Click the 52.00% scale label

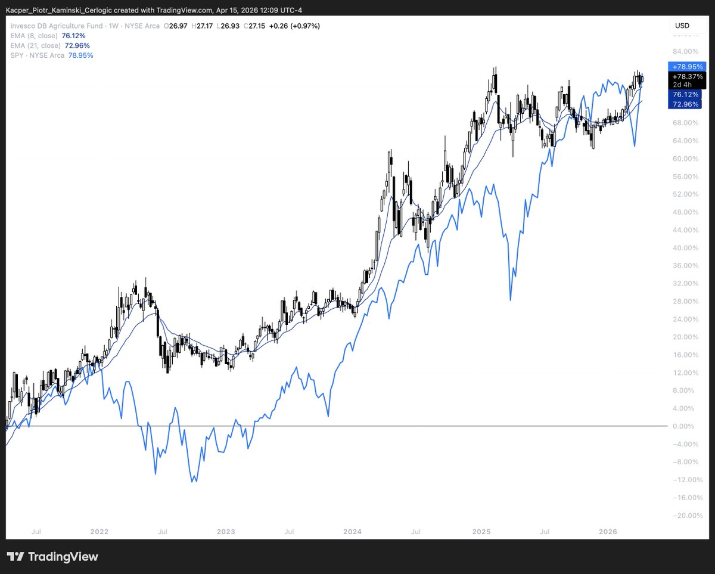pyautogui.click(x=685, y=194)
